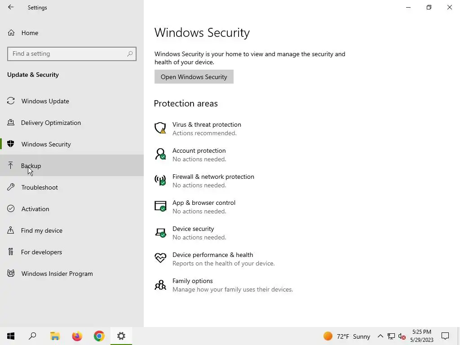The width and height of the screenshot is (460, 345).
Task: Click the Open Windows Security button
Action: (x=194, y=77)
